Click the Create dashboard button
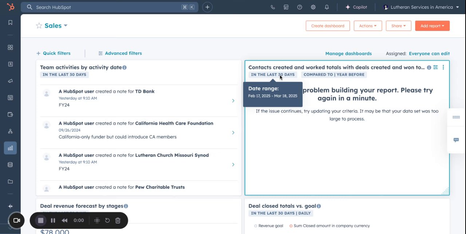The image size is (466, 234). click(x=328, y=26)
